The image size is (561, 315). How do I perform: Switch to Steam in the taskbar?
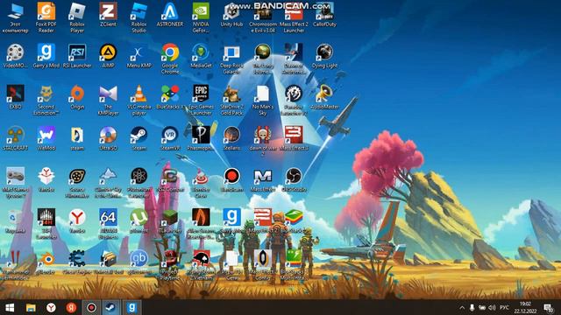coord(111,307)
